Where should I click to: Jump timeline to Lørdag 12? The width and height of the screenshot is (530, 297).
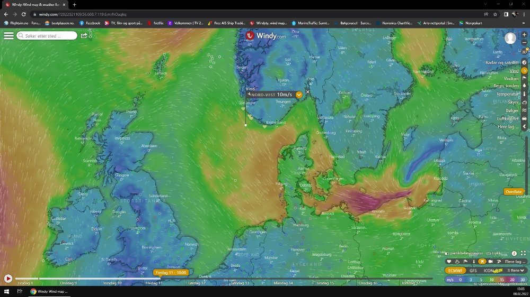pyautogui.click(x=197, y=283)
